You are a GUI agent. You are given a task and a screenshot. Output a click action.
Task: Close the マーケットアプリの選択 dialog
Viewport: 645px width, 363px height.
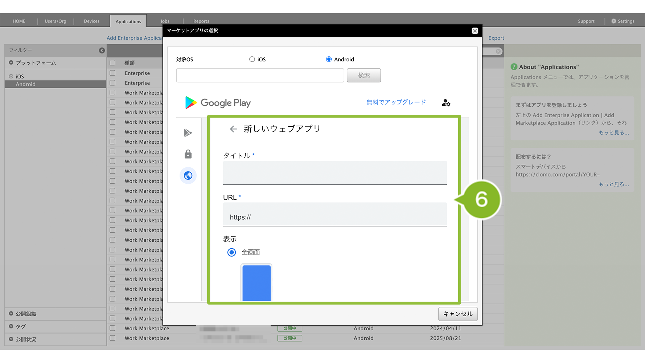tap(475, 31)
